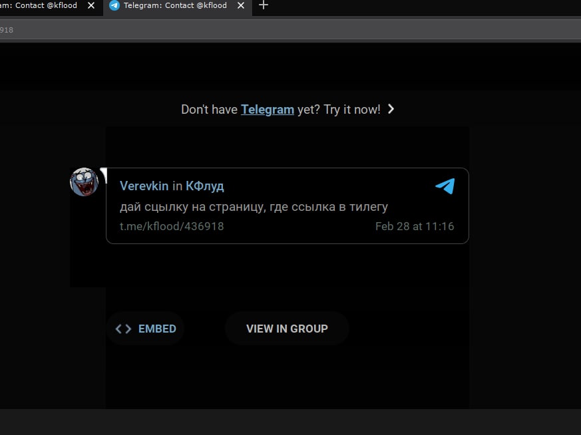This screenshot has height=435, width=581.
Task: Click the message text 'дай сцылку на страницу, где ссылка в тилегу'
Action: [254, 207]
